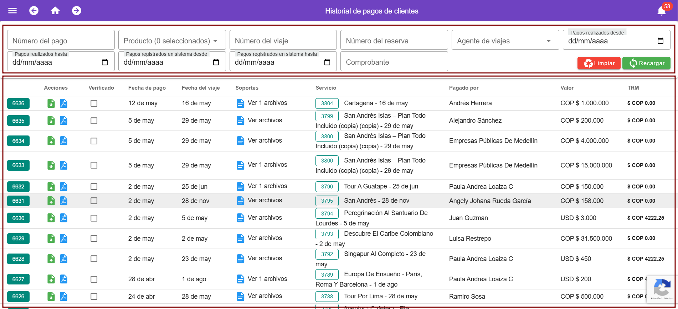Screen dimensions: 678x309
Task: Click the forward arrow icon
Action: pos(77,11)
